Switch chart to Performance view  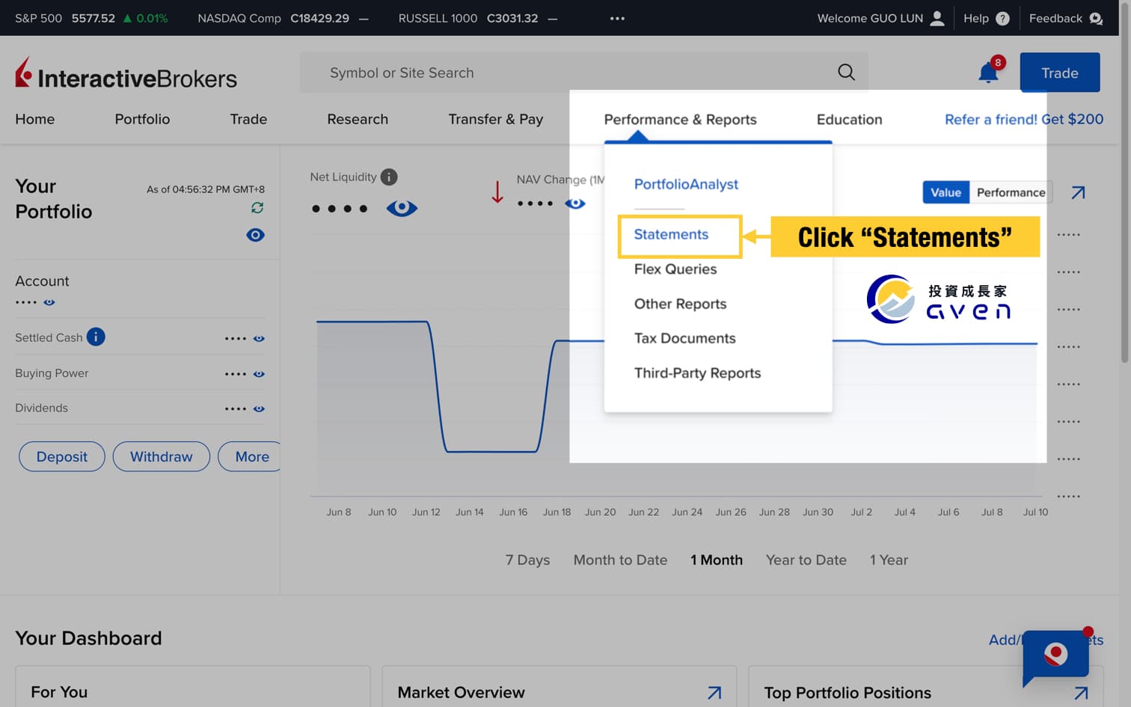(x=1011, y=192)
